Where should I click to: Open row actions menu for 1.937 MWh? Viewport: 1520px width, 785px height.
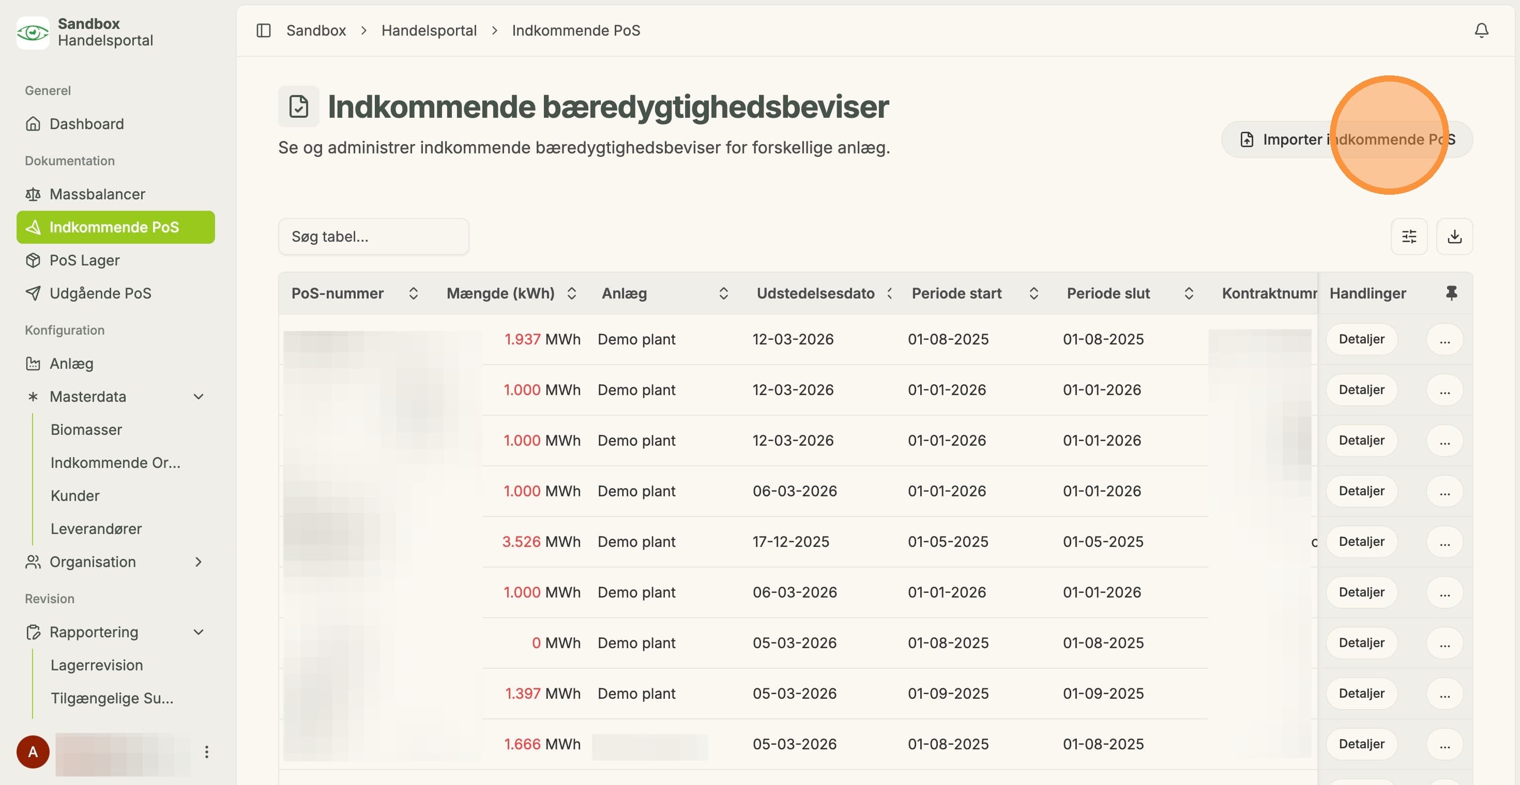click(1445, 339)
